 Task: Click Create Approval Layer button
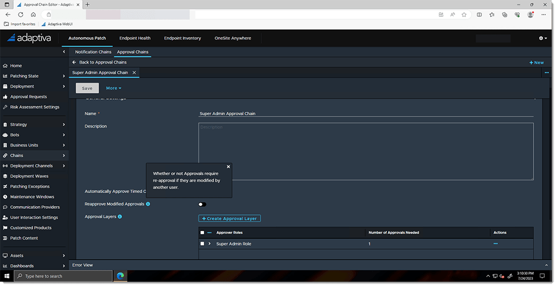(229, 218)
